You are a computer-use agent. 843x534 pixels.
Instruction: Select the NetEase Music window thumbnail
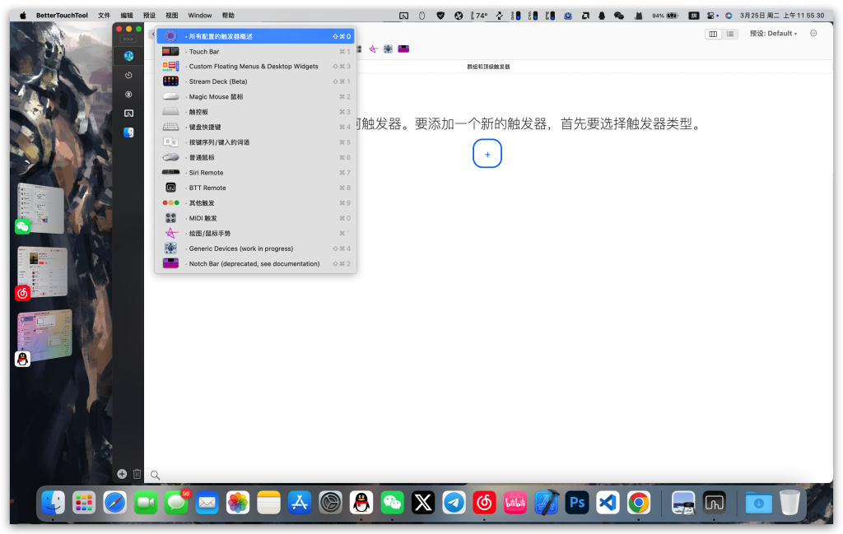point(42,273)
